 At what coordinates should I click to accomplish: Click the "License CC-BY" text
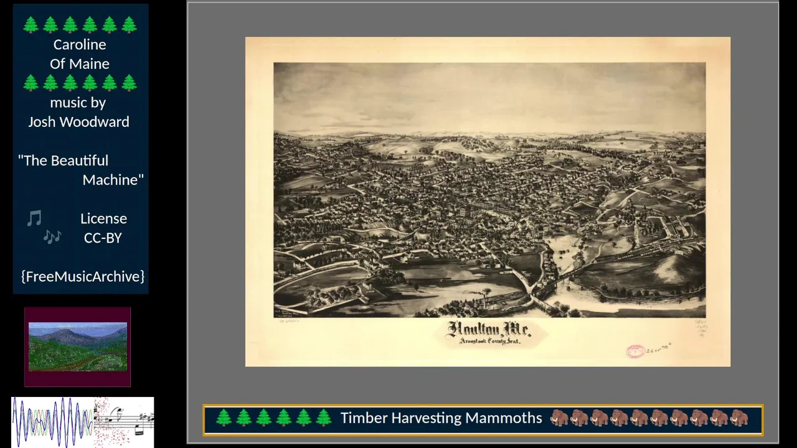pos(103,228)
